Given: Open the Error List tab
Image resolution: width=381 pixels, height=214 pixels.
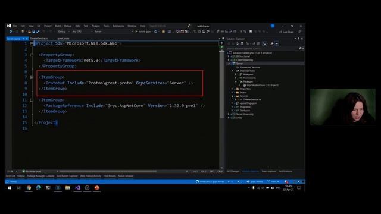Looking at the screenshot, I should [10, 176].
